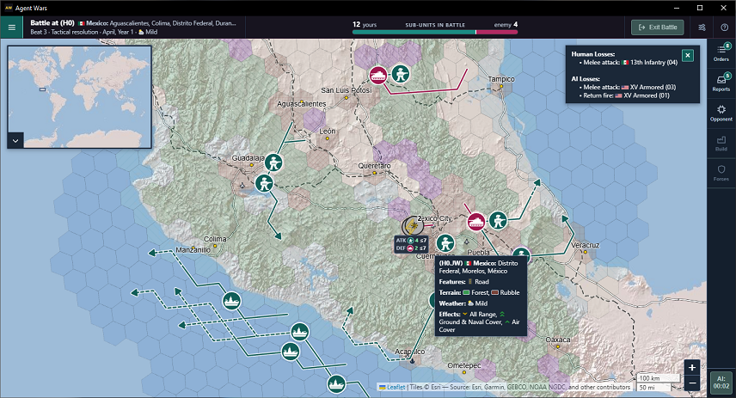Click 13th Infantry (04) loss entry
736x398 pixels.
point(630,63)
